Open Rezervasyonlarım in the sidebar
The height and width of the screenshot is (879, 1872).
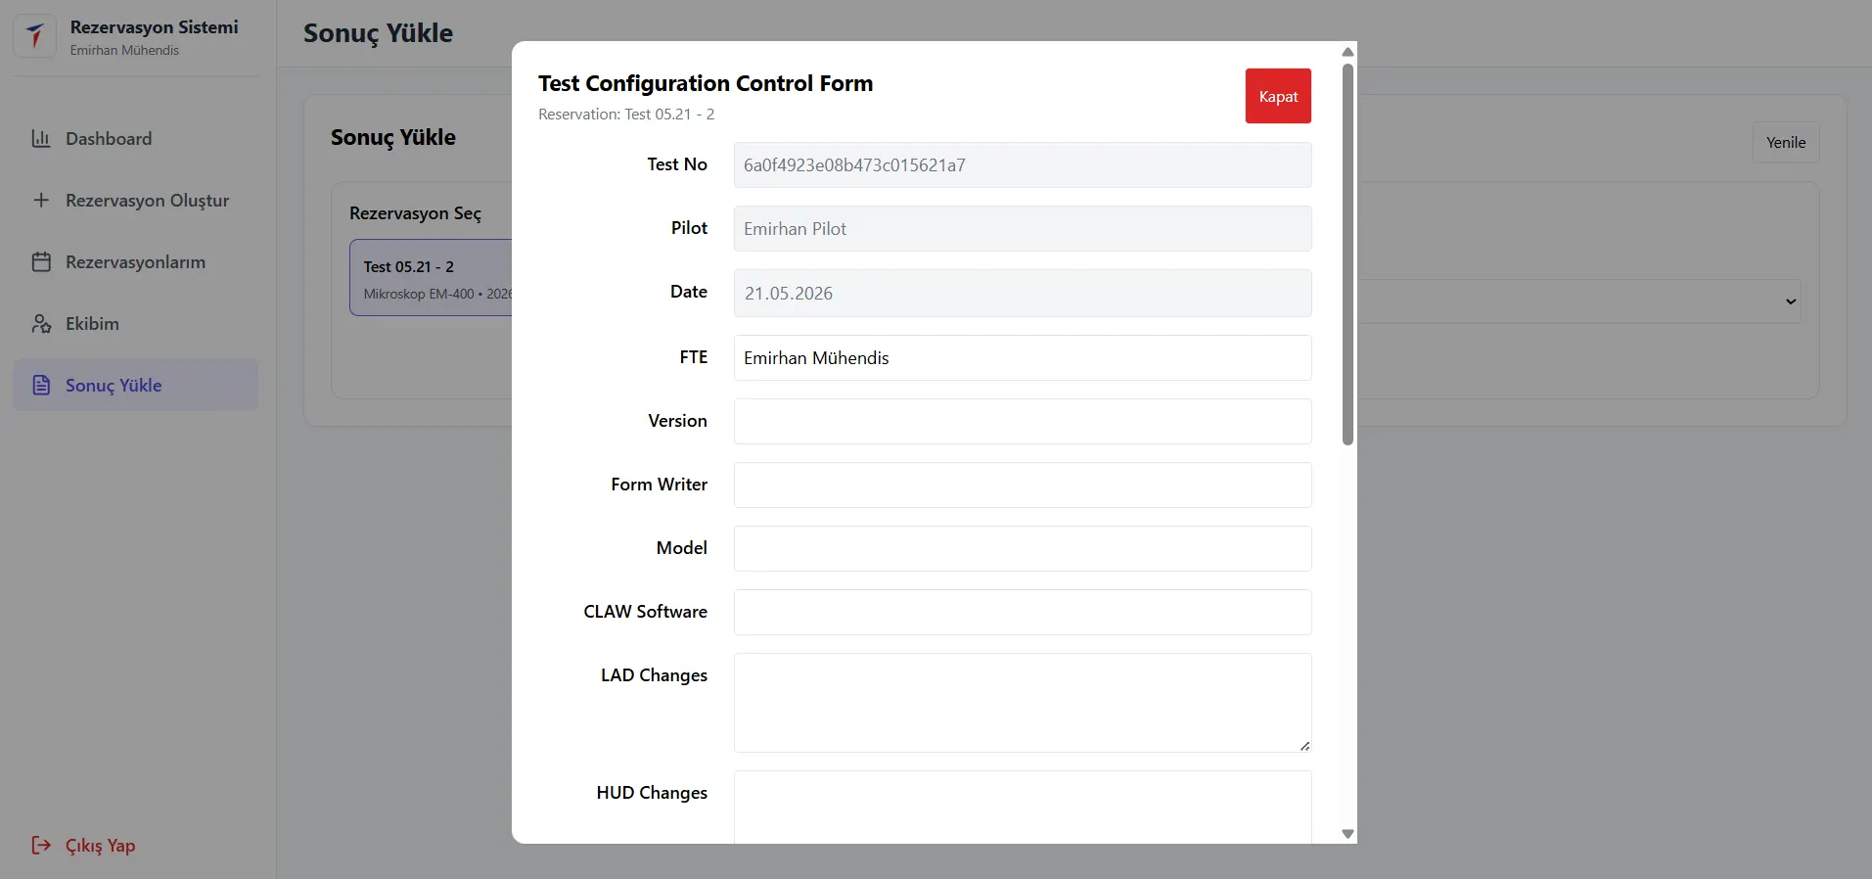tap(136, 262)
